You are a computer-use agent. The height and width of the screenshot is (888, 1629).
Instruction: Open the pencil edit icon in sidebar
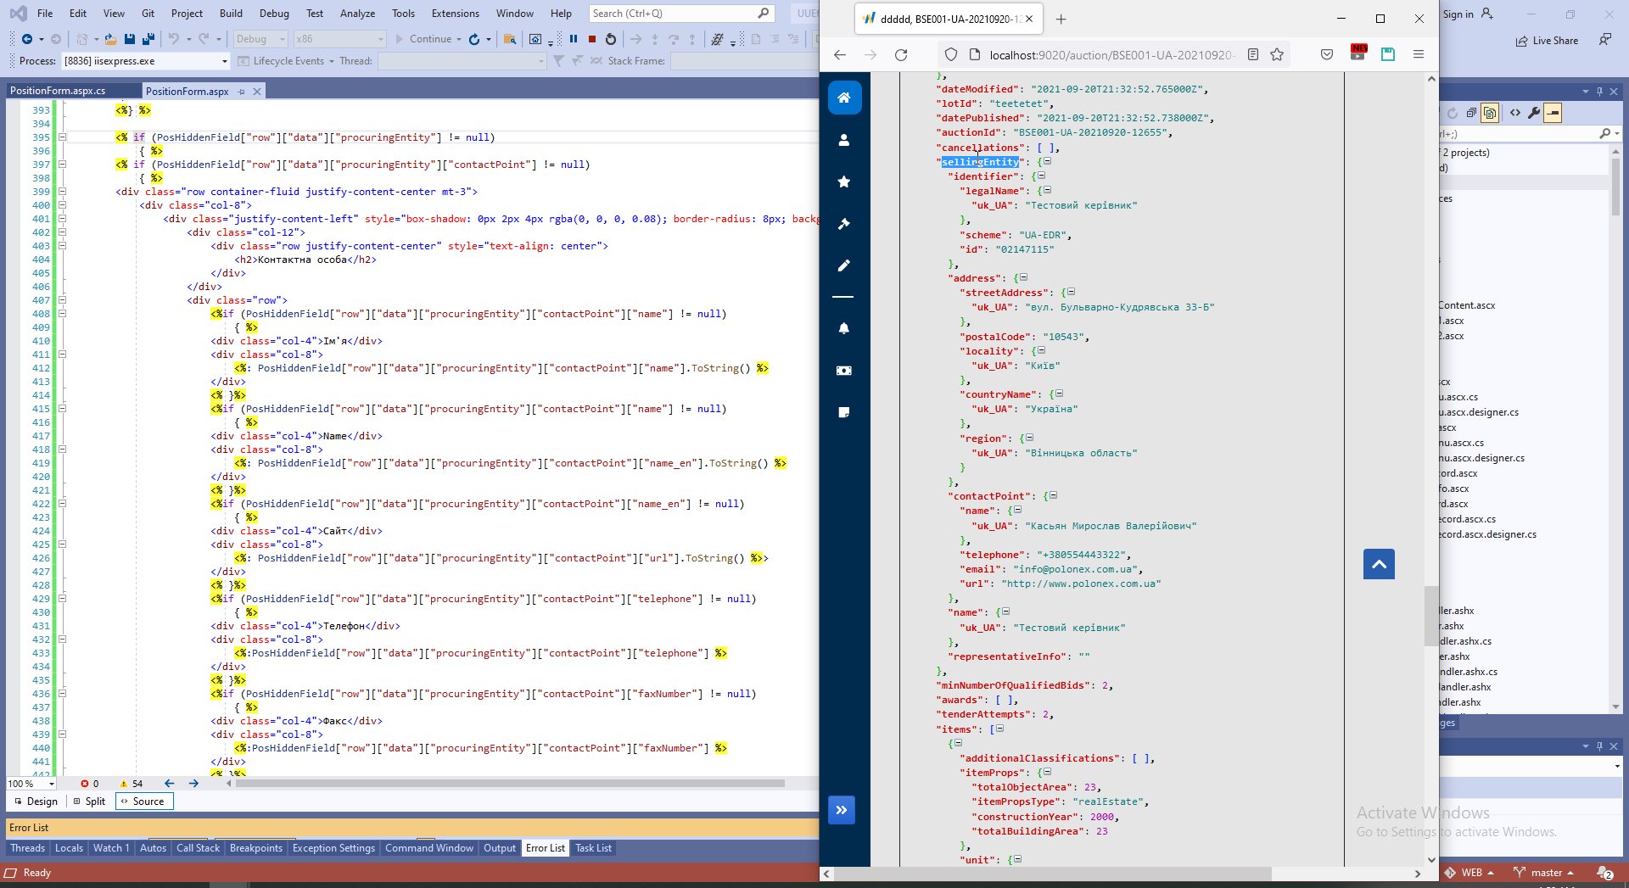pos(844,265)
